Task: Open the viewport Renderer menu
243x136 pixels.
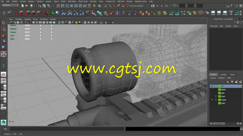Action: point(44,19)
